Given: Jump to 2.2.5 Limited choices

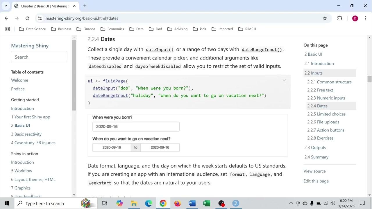Looking at the screenshot, I should point(326,114).
